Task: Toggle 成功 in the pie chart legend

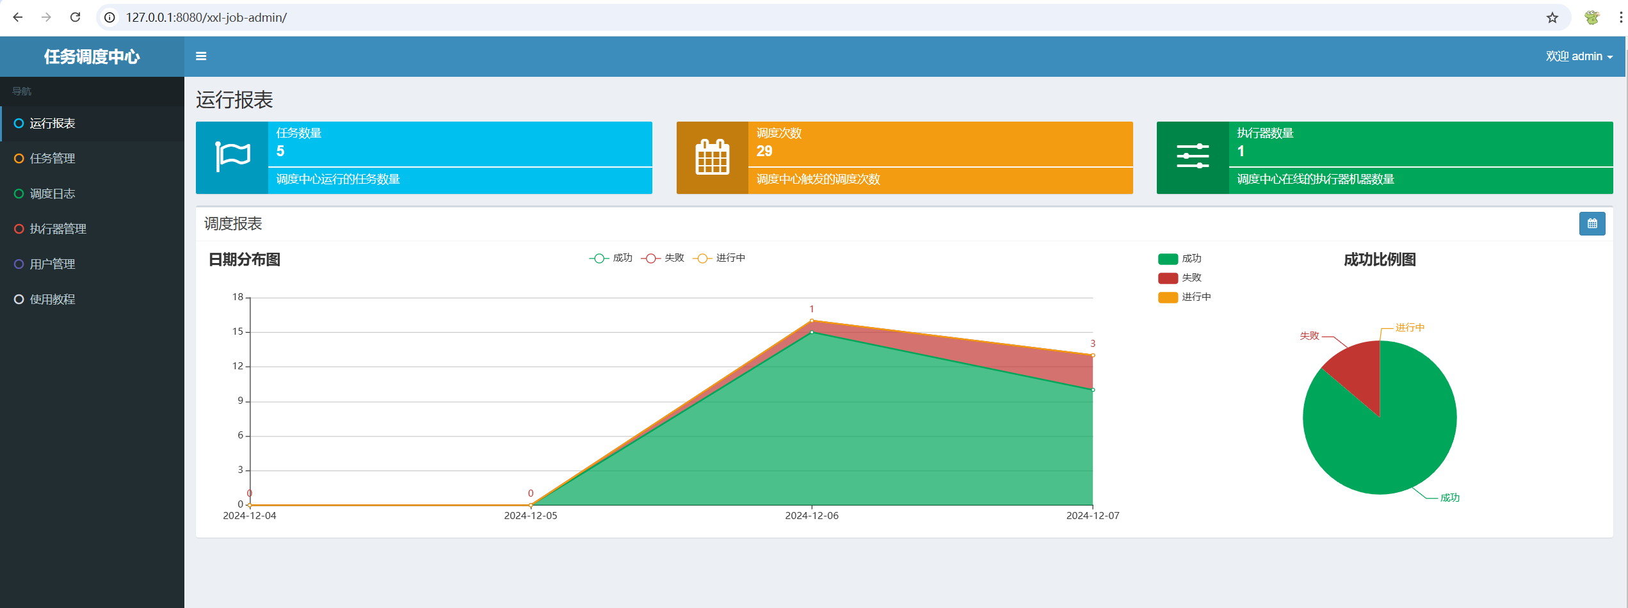Action: (x=1180, y=259)
